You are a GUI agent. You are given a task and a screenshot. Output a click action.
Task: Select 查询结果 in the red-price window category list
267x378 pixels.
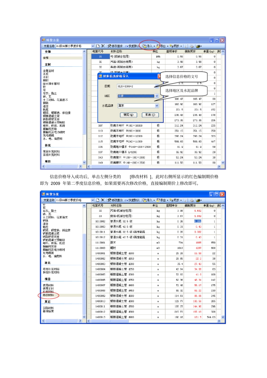[48, 311]
